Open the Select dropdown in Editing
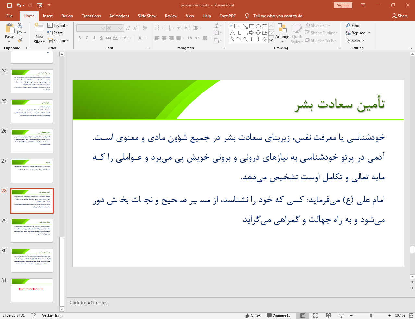This screenshot has width=415, height=319. coord(356,41)
